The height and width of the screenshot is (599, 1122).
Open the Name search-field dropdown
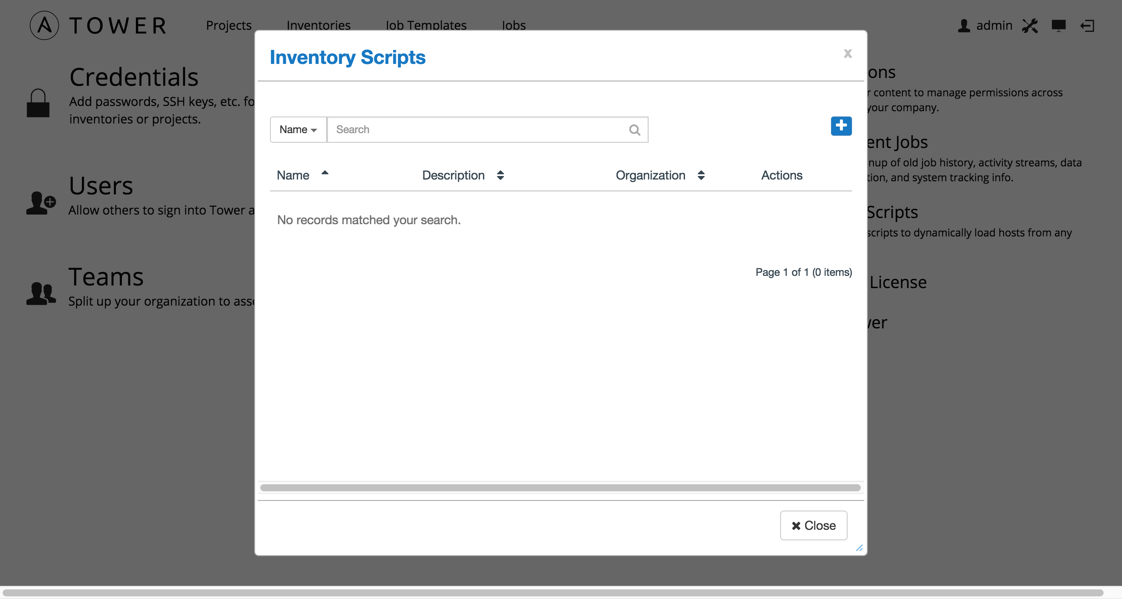click(x=298, y=130)
